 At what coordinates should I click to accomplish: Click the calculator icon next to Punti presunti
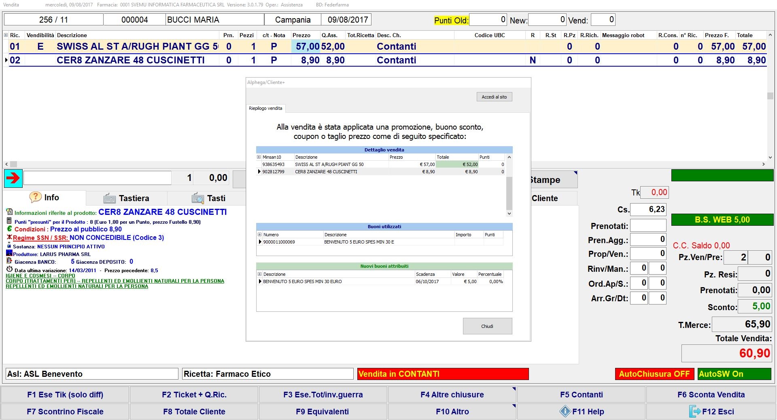click(9, 221)
